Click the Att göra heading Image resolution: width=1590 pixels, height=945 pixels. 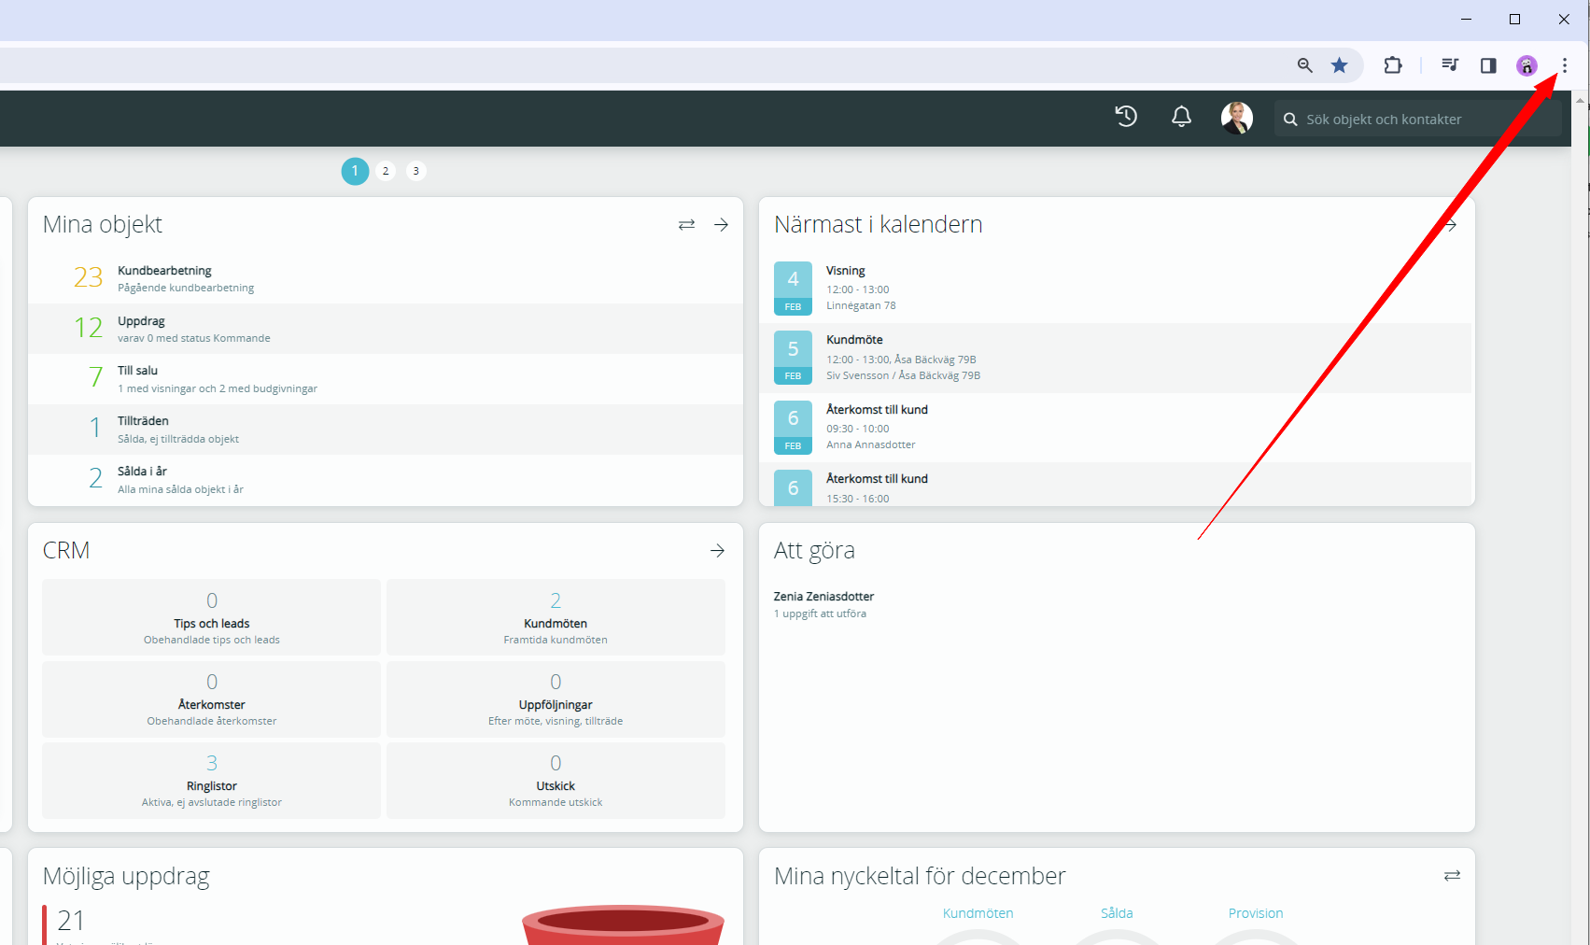(x=814, y=551)
